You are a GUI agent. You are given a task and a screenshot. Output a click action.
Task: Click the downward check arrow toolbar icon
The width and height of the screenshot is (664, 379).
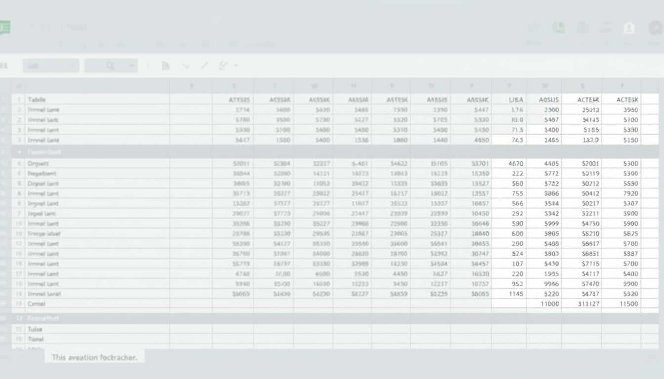pos(185,66)
